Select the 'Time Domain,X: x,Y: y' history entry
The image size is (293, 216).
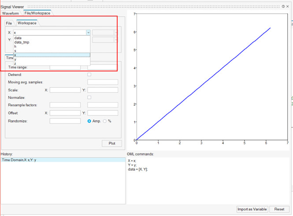click(19, 160)
